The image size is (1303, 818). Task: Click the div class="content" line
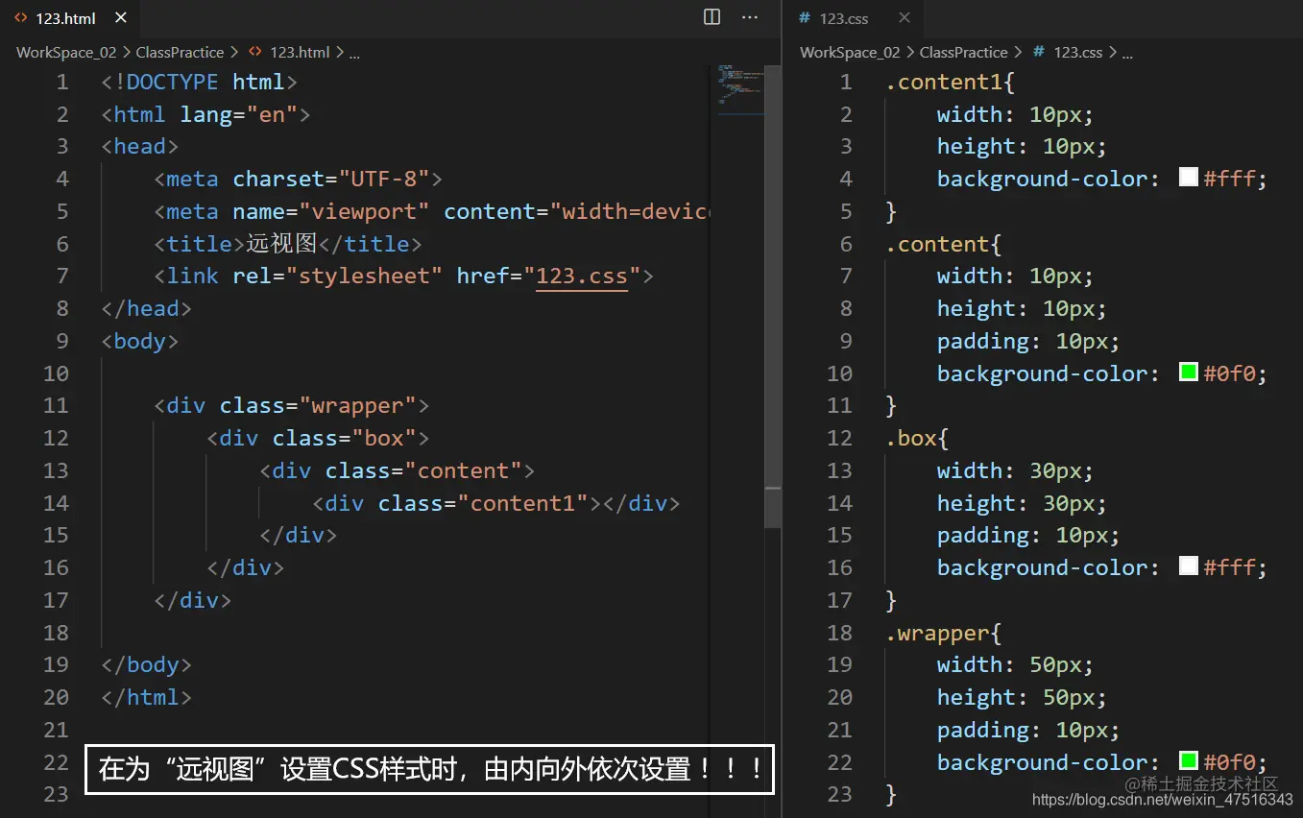click(397, 470)
